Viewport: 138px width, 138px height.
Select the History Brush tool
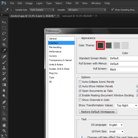(x=4, y=73)
